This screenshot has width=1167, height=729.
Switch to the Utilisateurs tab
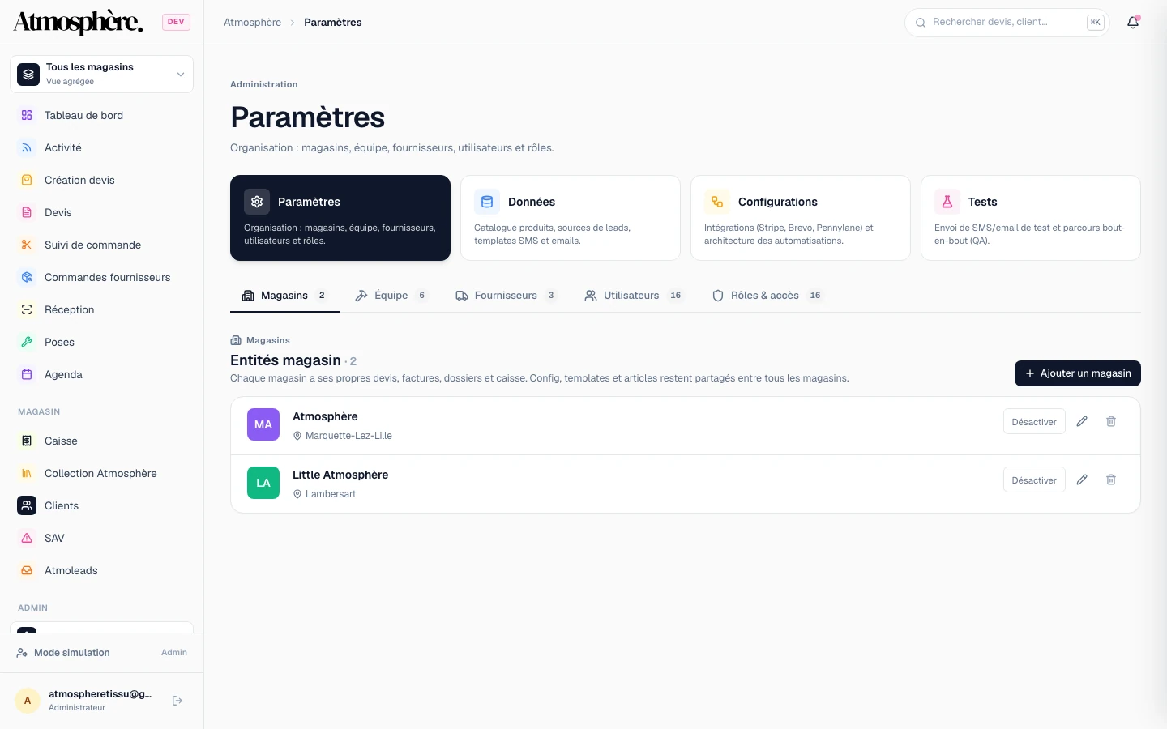pos(635,296)
